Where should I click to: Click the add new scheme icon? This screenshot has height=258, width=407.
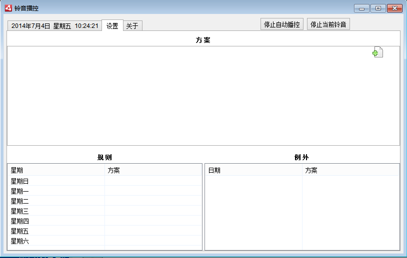[377, 52]
